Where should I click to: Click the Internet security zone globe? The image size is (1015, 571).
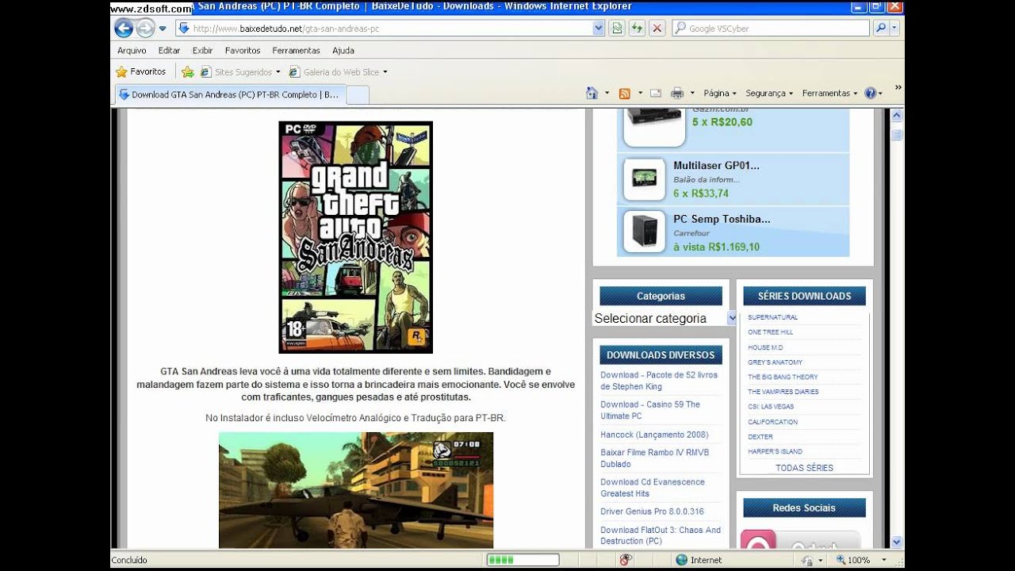[680, 560]
